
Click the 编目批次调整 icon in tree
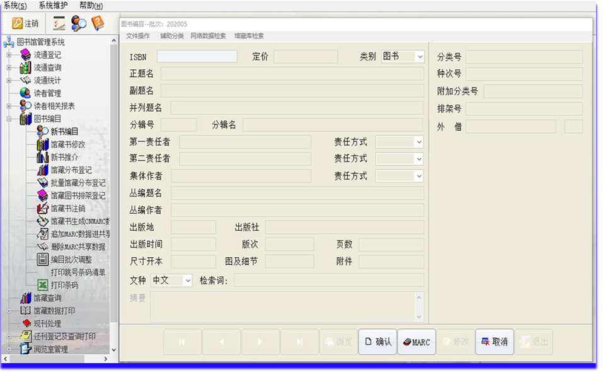point(42,259)
